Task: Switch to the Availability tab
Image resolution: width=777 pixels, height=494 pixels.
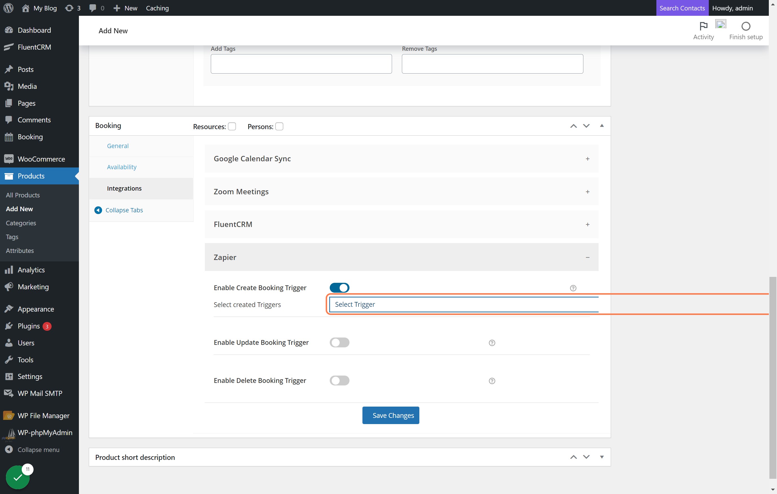Action: coord(122,167)
